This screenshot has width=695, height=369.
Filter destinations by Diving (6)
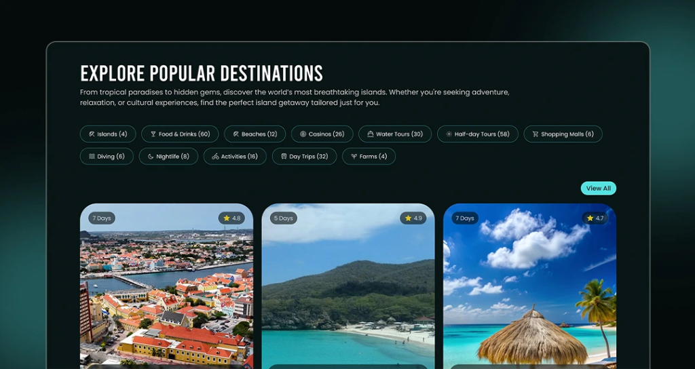[107, 157]
